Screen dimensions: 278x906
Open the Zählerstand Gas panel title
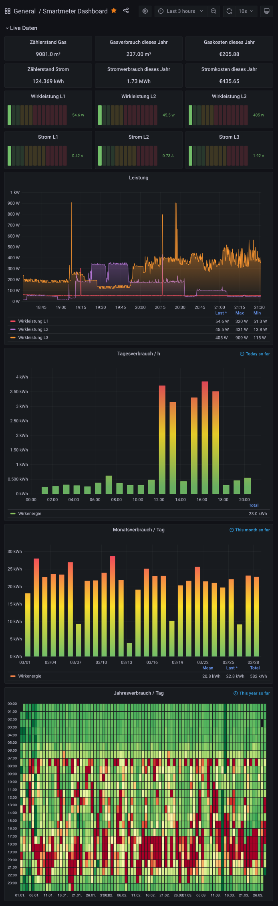[48, 42]
